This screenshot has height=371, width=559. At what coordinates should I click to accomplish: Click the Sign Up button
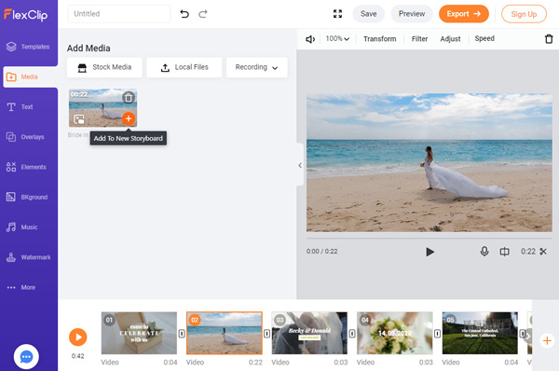[524, 14]
